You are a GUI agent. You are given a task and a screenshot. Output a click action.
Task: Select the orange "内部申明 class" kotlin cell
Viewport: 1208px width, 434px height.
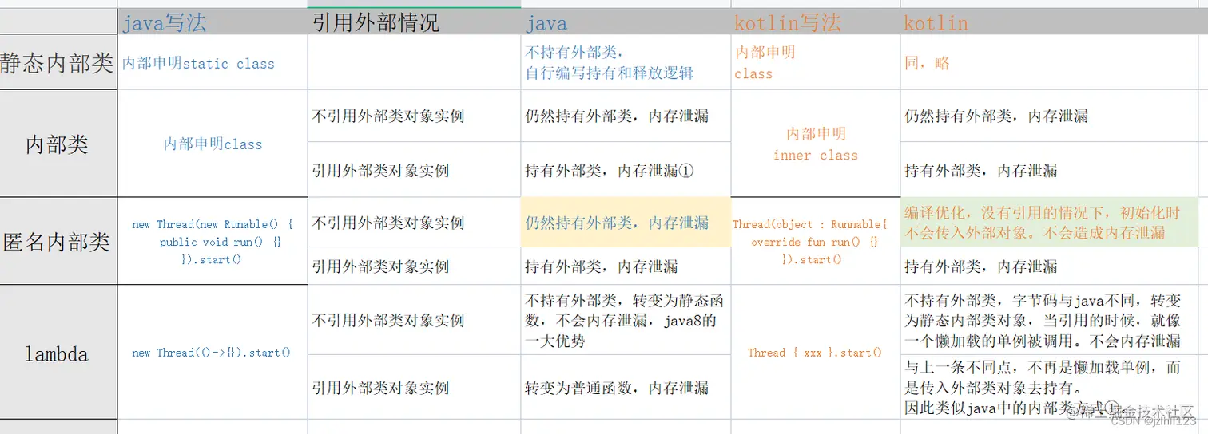(x=815, y=62)
